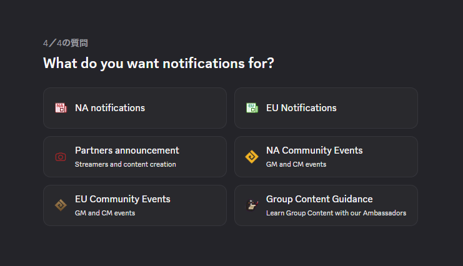Enable the NA notifications option card

(x=135, y=108)
